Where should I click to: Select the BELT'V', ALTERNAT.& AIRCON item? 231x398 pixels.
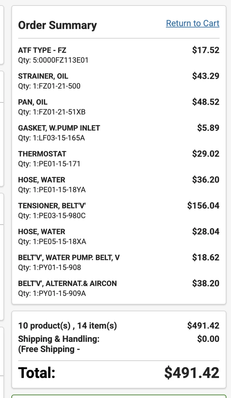pyautogui.click(x=67, y=283)
